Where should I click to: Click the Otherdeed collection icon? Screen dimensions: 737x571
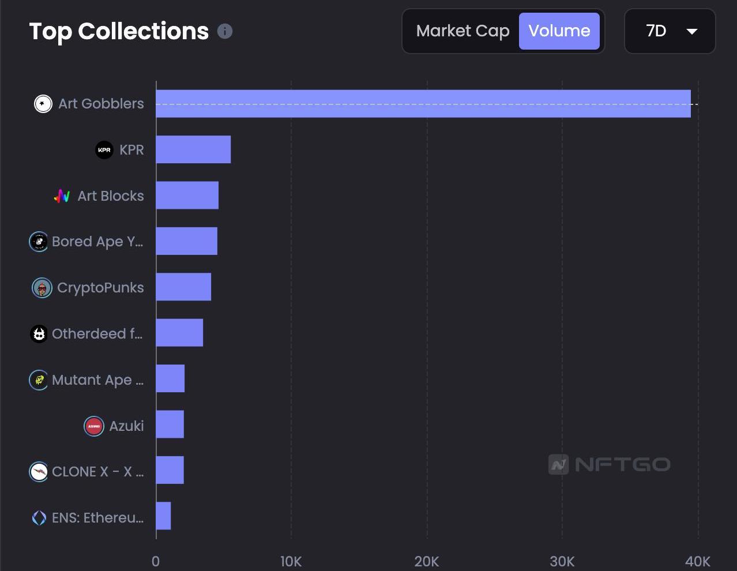point(39,334)
